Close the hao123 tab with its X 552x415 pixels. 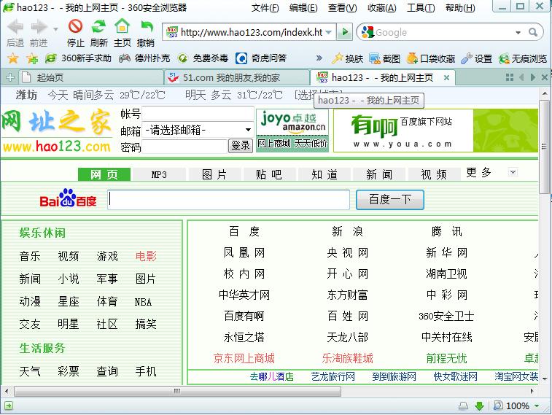[x=446, y=77]
